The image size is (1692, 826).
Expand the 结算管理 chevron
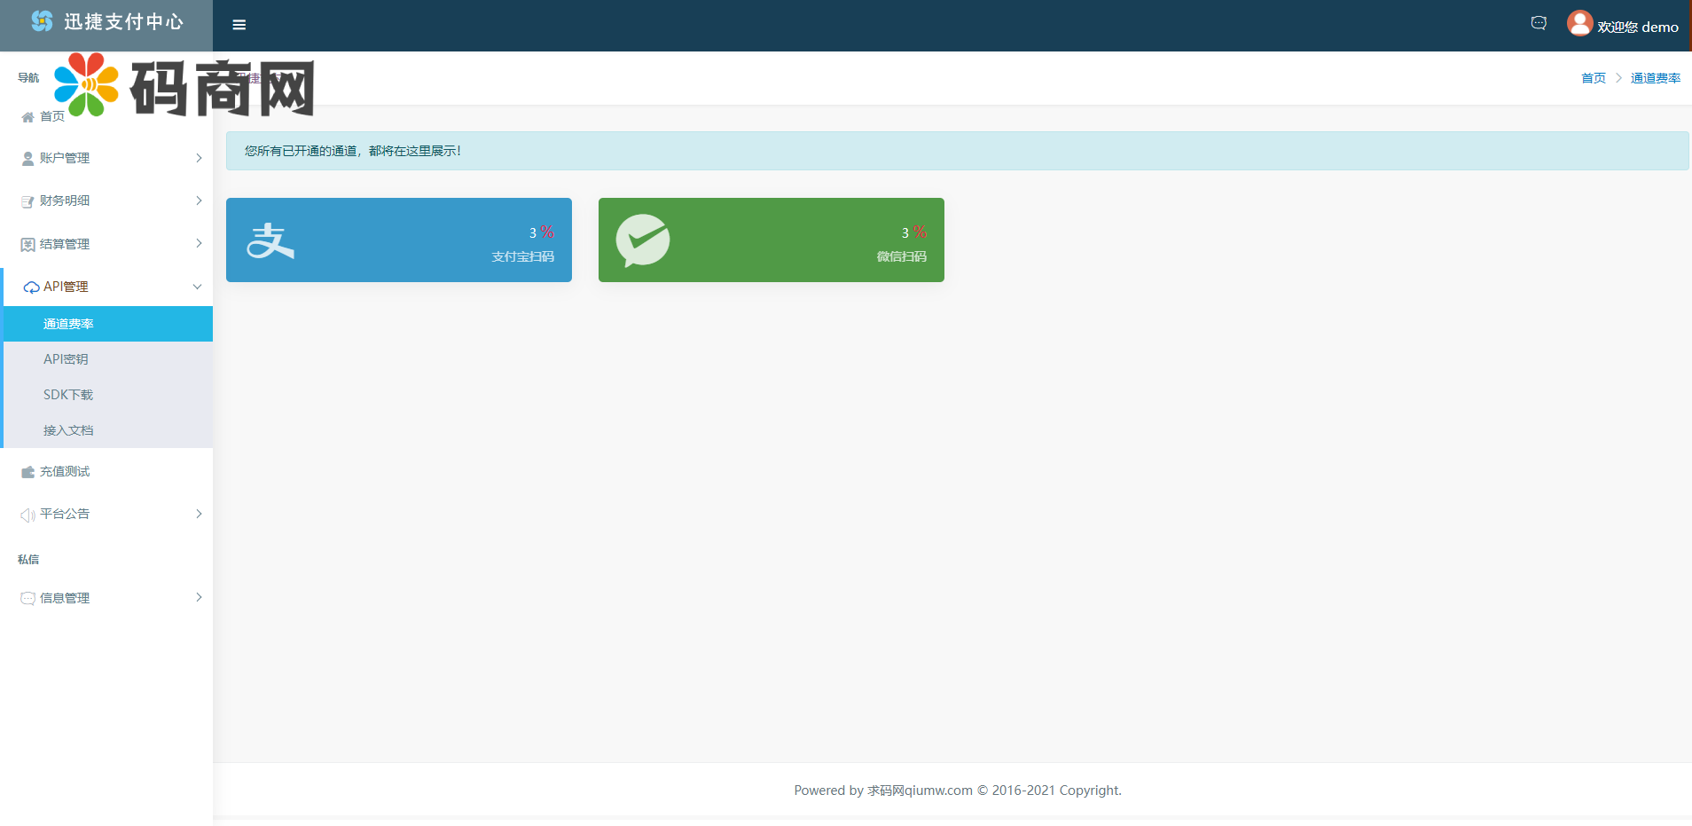[199, 243]
